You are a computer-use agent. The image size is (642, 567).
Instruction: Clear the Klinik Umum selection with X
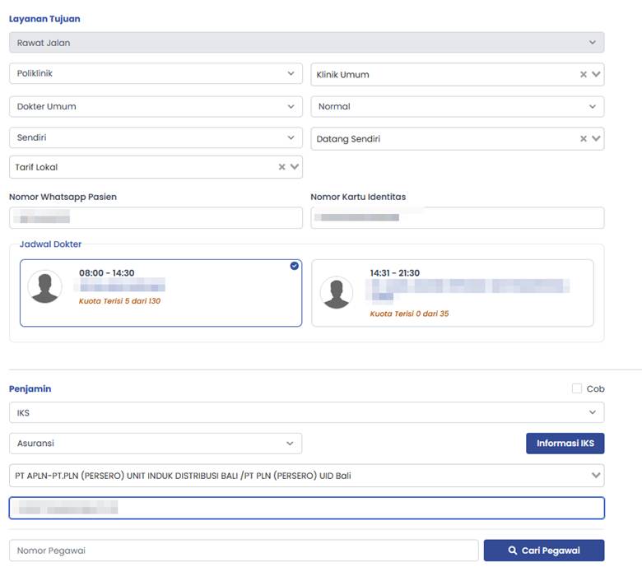click(x=584, y=75)
